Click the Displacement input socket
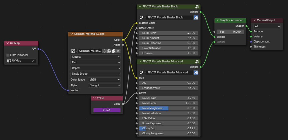Viewport: 288px width, 140px height. click(251, 42)
